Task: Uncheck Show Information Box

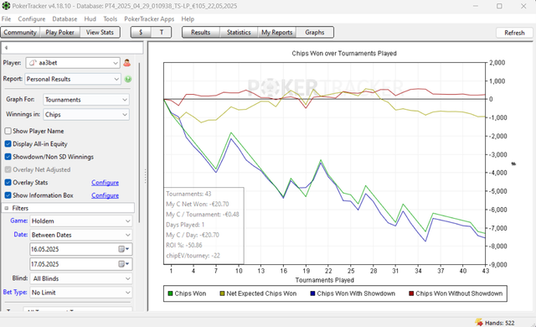Action: (x=8, y=195)
